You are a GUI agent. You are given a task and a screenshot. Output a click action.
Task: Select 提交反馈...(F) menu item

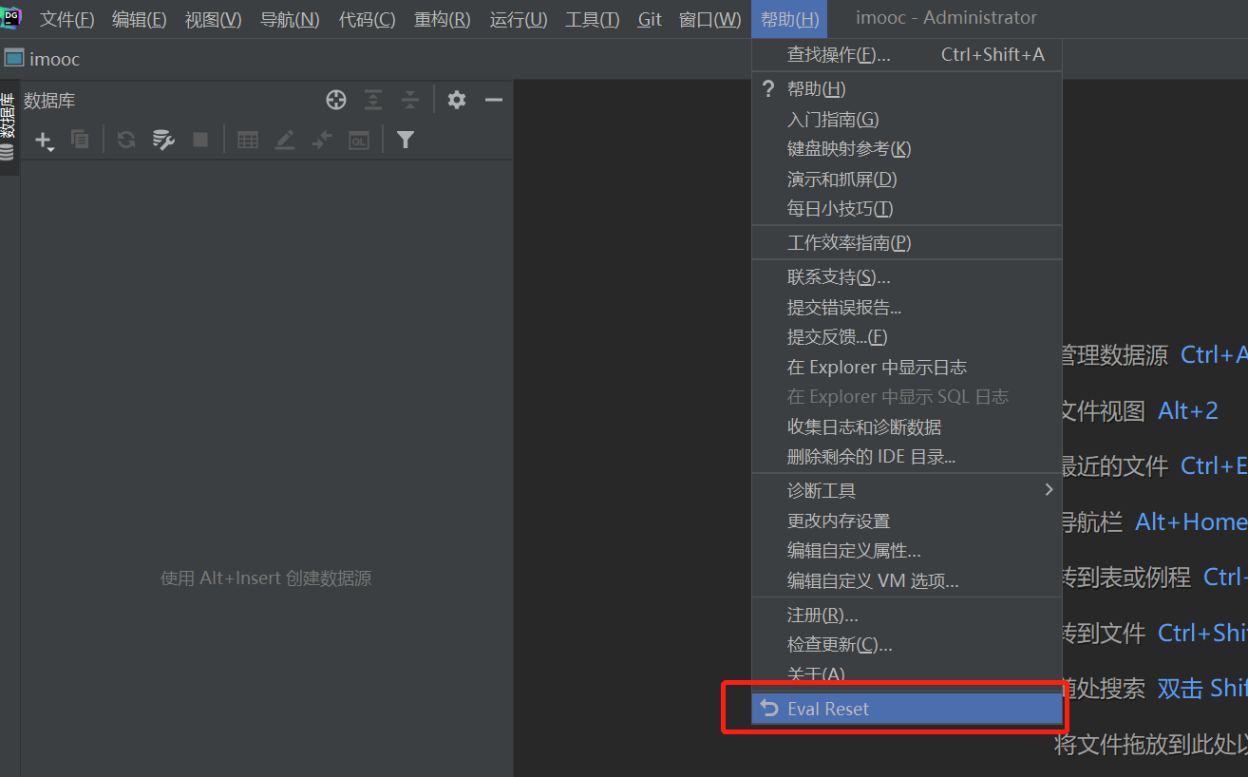pyautogui.click(x=907, y=337)
